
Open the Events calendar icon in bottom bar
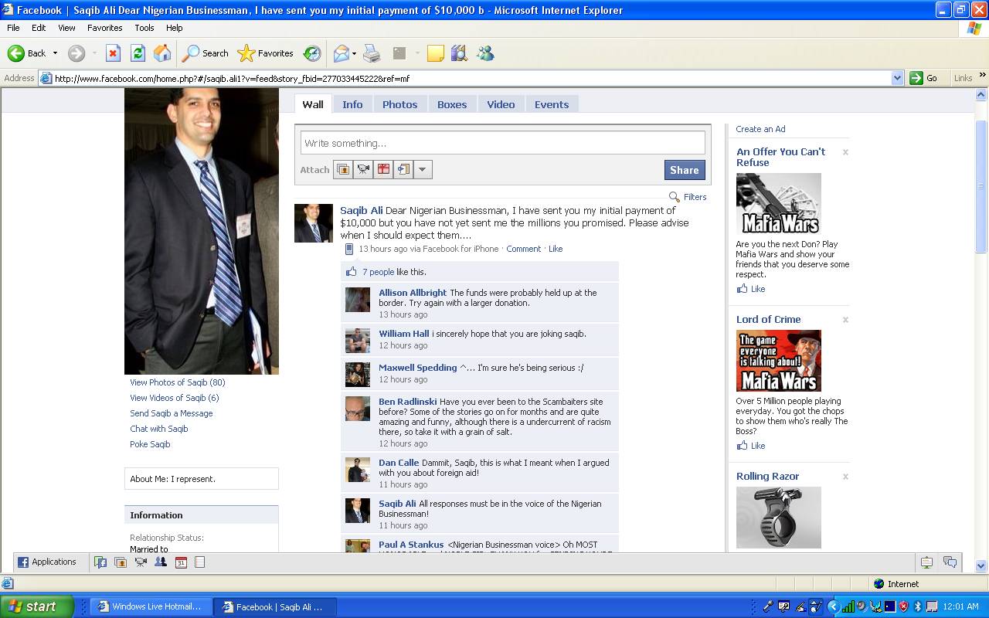[x=181, y=562]
